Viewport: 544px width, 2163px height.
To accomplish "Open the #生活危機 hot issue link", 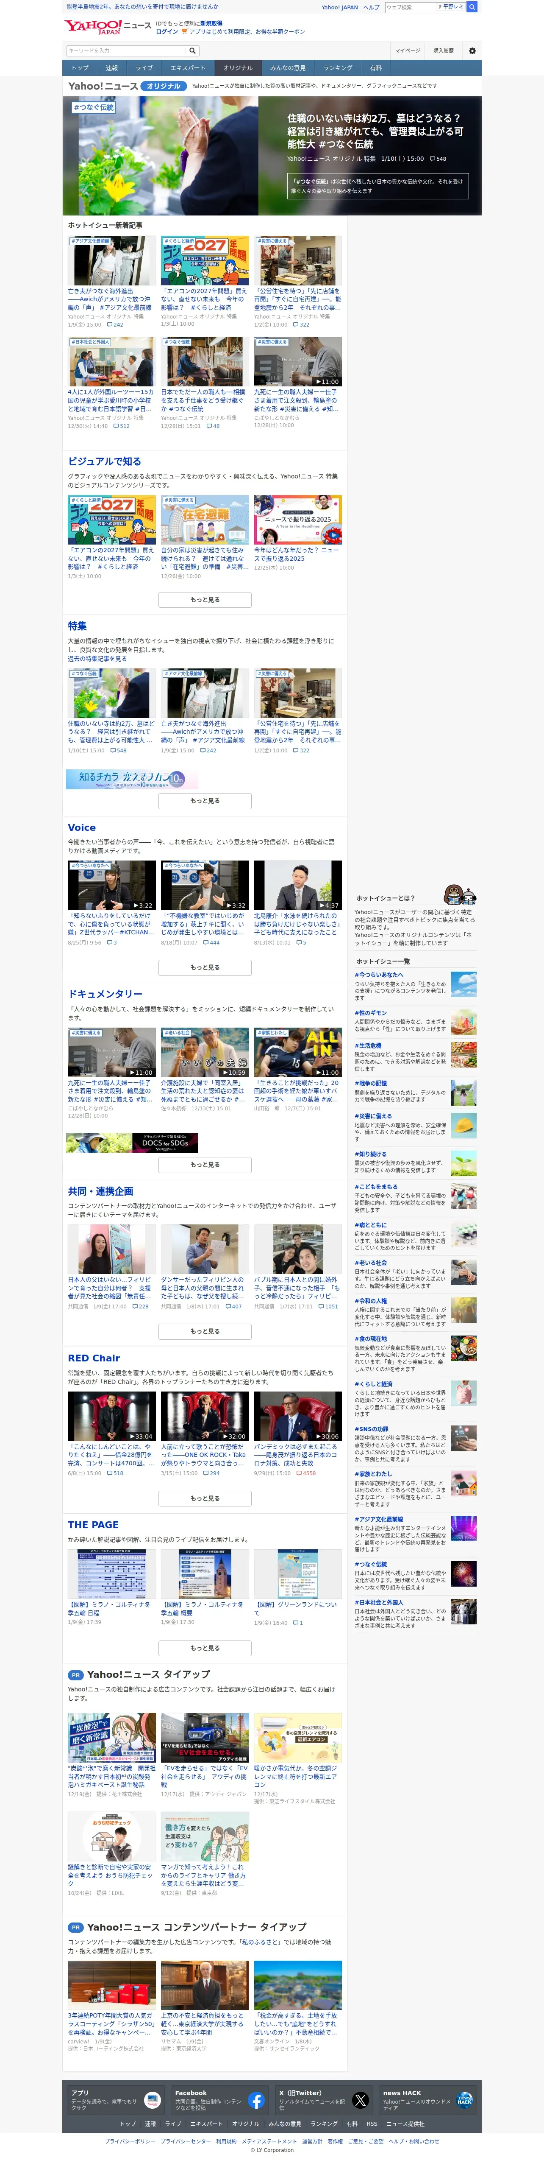I will click(368, 1045).
